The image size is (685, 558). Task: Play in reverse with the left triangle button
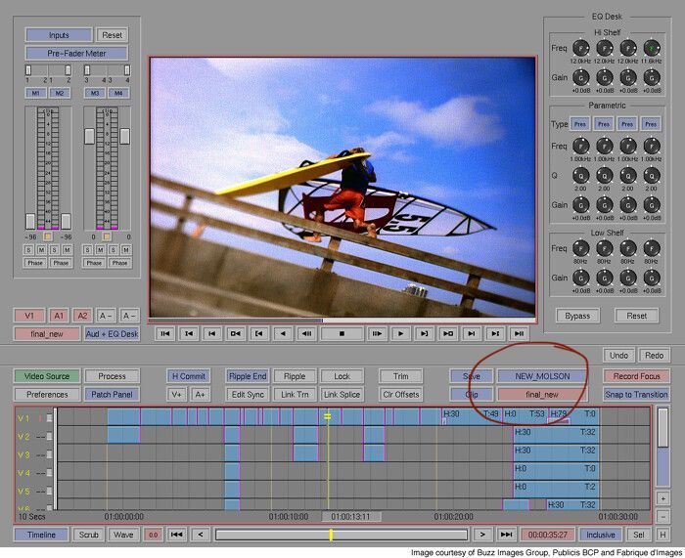click(x=283, y=334)
